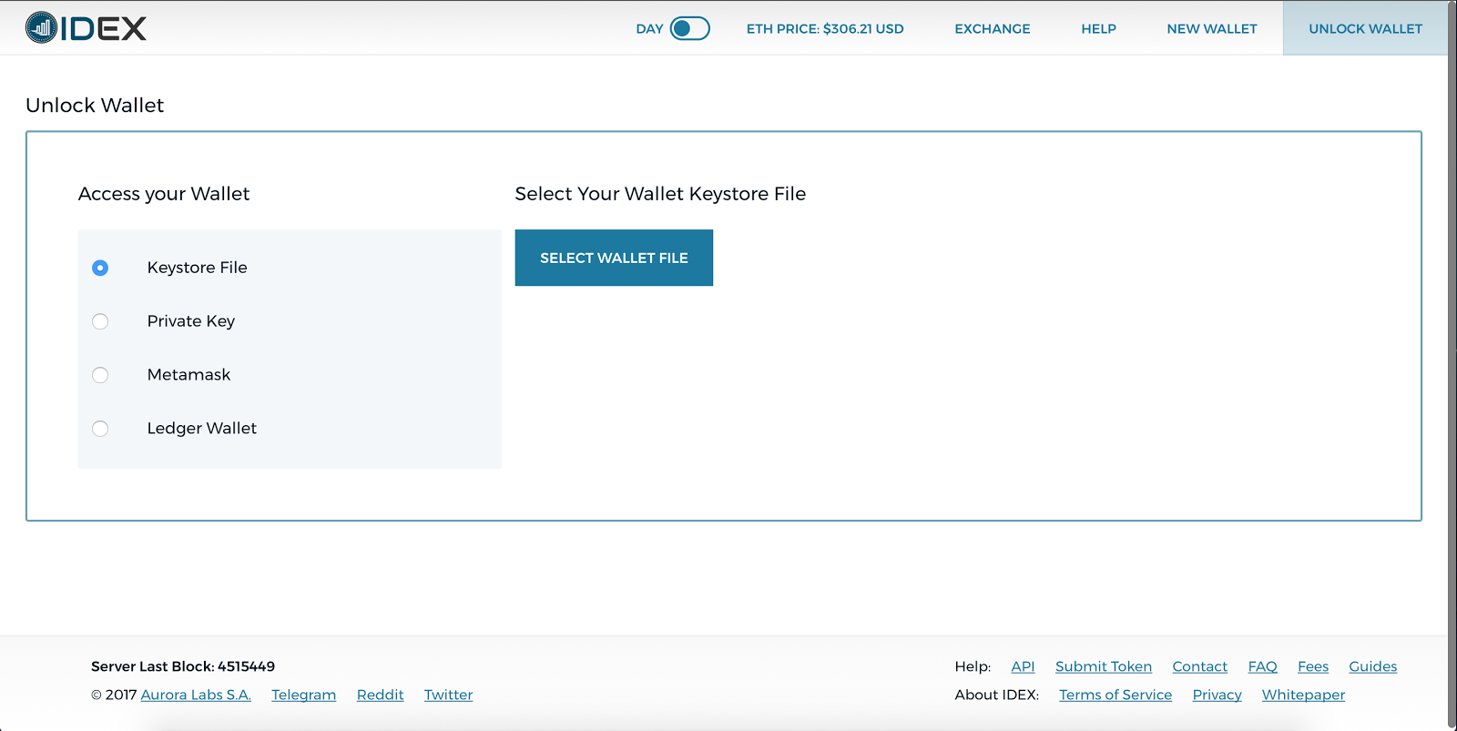The width and height of the screenshot is (1457, 731).
Task: Choose the Ledger Wallet radio option
Action: [100, 429]
